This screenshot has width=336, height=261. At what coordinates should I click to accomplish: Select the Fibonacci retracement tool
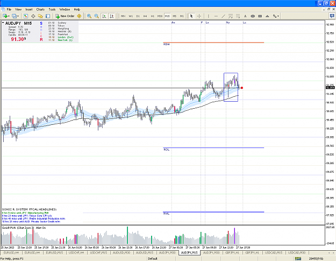click(x=238, y=16)
